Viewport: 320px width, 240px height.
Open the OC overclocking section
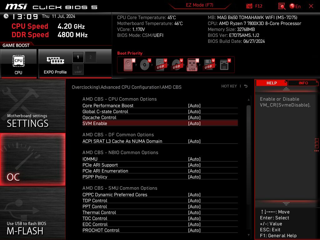32,159
